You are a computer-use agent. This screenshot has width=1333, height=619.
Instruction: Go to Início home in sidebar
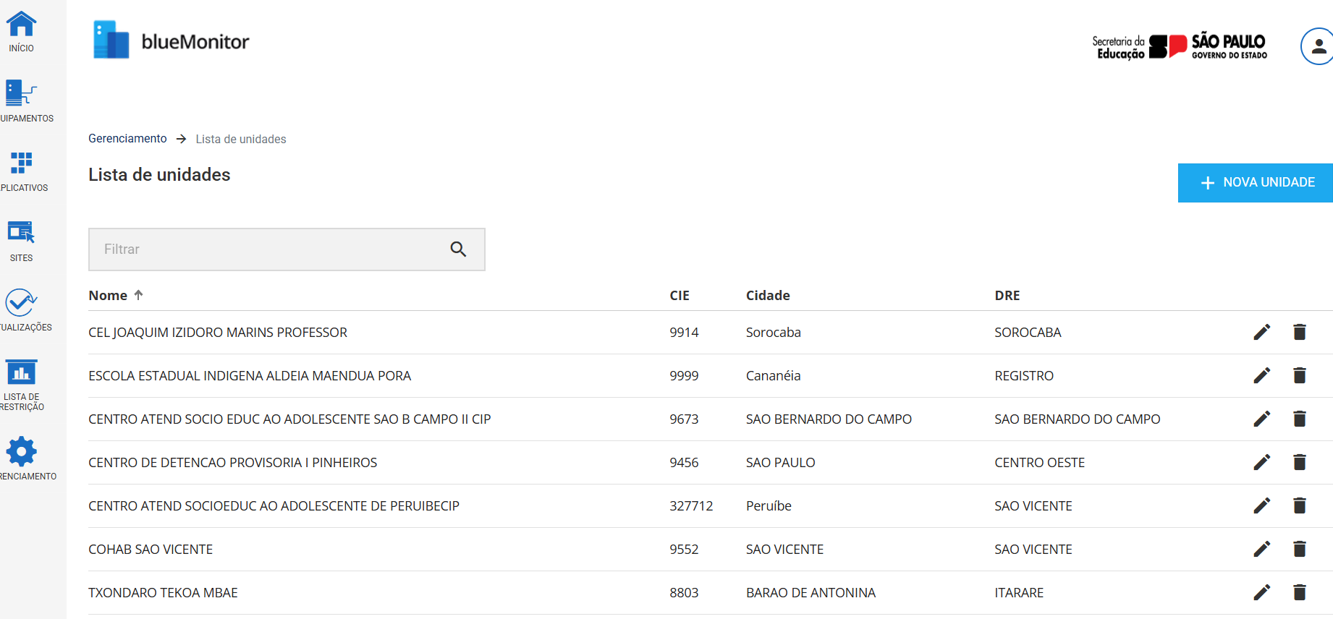22,32
